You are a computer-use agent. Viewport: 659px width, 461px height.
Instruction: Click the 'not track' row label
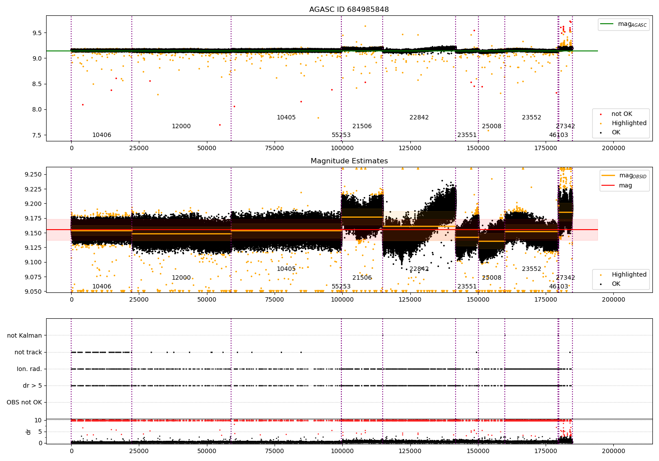pos(28,352)
